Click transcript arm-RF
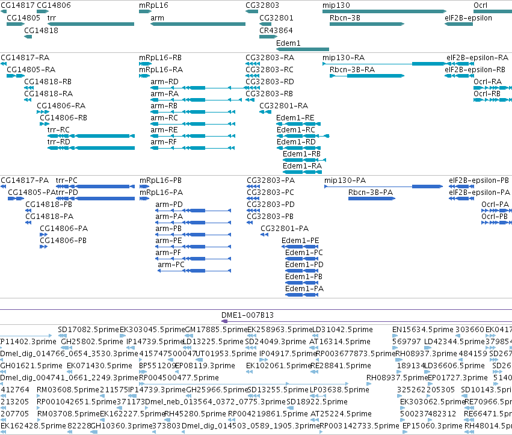Image resolution: width=512 pixels, height=435 pixels. [193, 148]
